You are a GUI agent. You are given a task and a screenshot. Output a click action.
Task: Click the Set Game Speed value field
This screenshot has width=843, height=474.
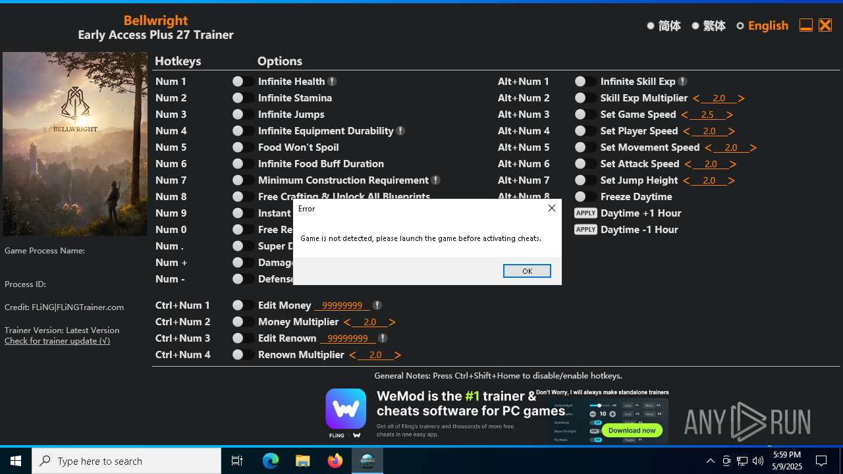(707, 115)
